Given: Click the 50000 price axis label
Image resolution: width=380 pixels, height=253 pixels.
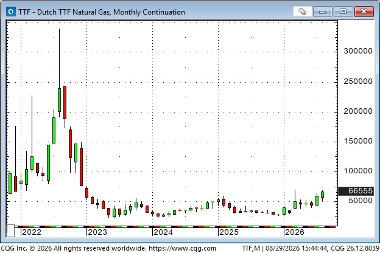Looking at the screenshot, I should [x=361, y=201].
